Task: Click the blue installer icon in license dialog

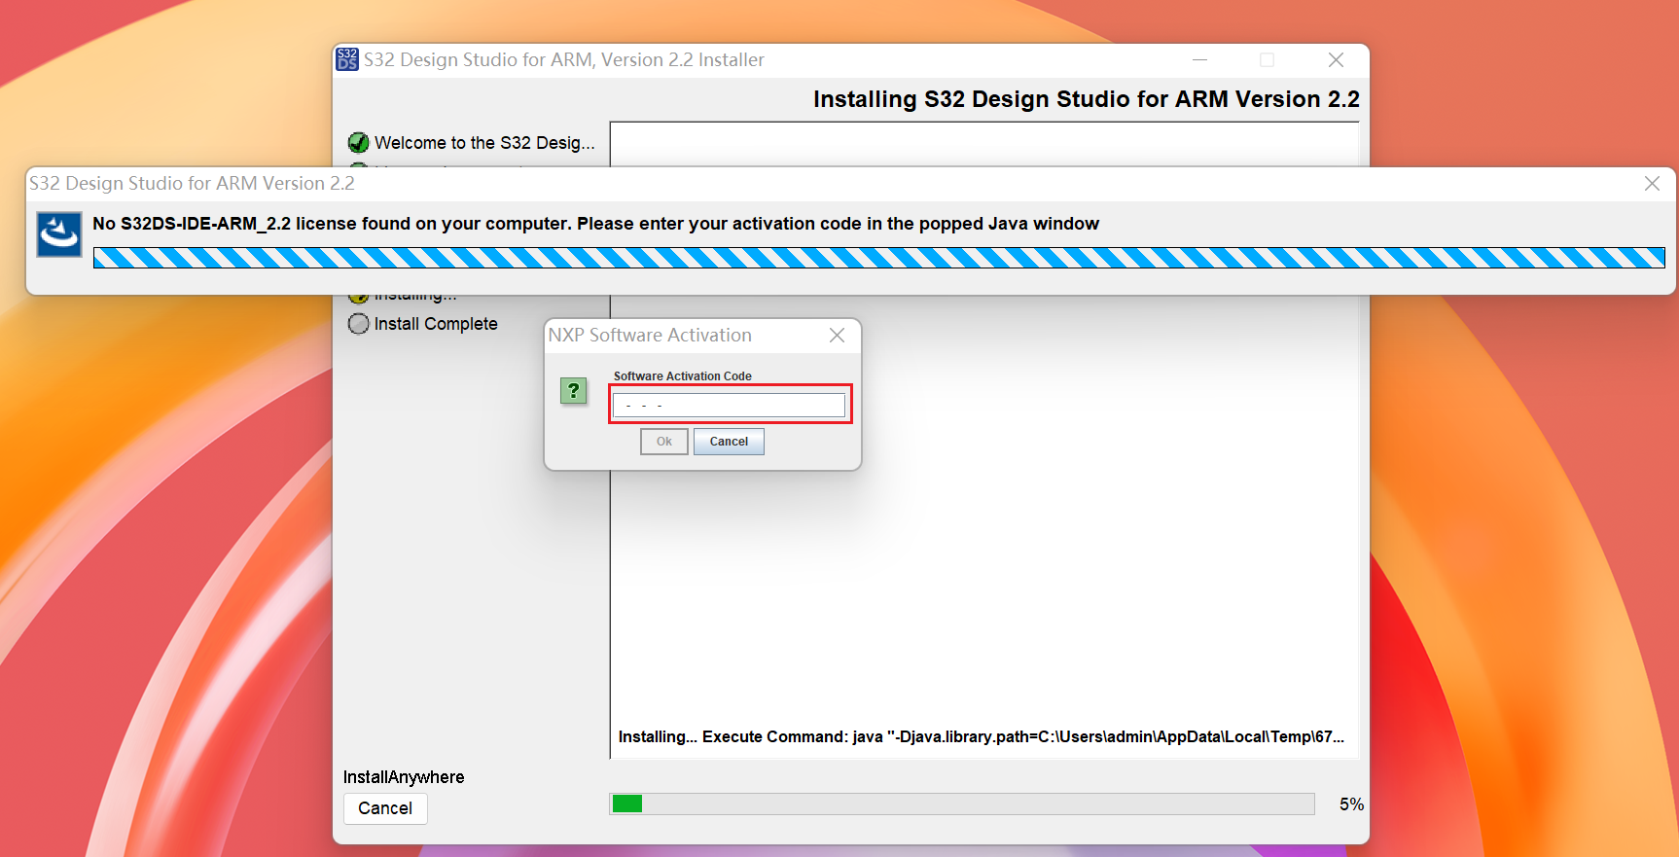Action: tap(59, 234)
